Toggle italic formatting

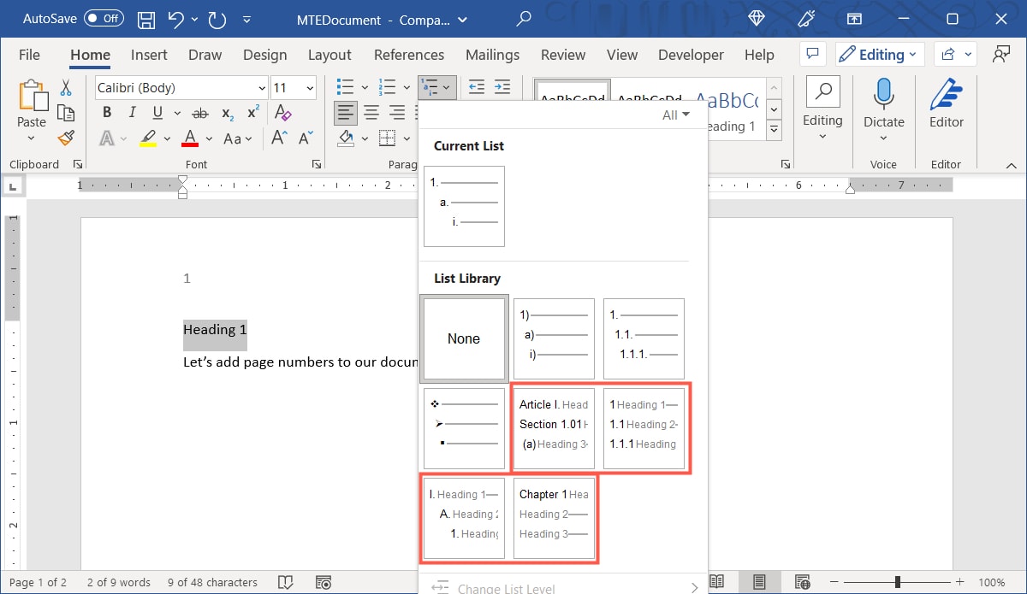point(131,112)
